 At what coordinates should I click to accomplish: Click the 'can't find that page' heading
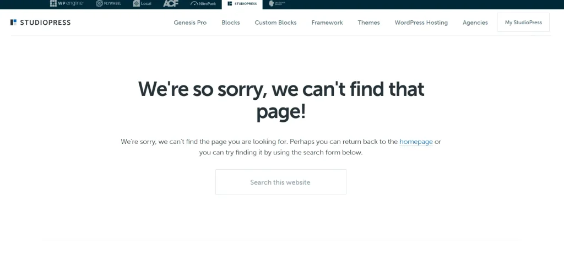coord(281,100)
